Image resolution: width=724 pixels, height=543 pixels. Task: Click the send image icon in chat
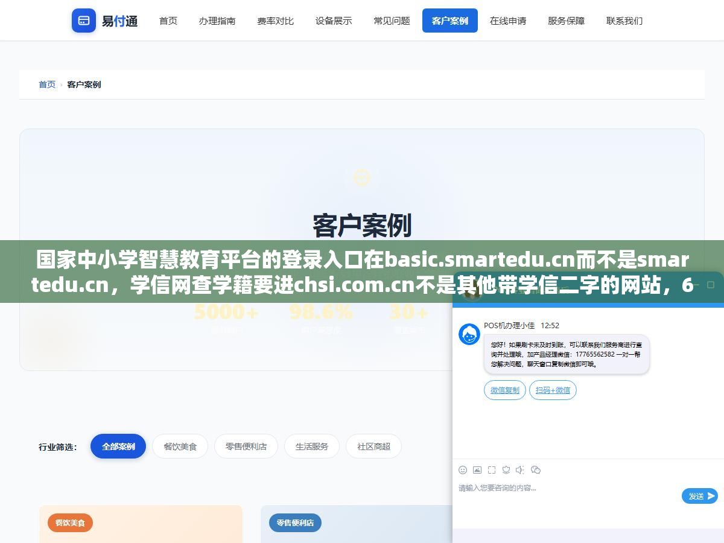[x=477, y=470]
